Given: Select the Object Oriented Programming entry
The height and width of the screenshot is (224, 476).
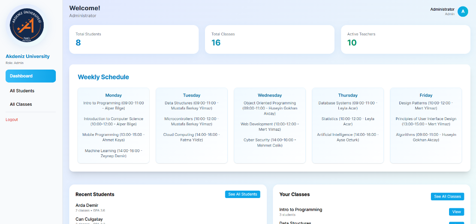Looking at the screenshot, I should pyautogui.click(x=270, y=109).
